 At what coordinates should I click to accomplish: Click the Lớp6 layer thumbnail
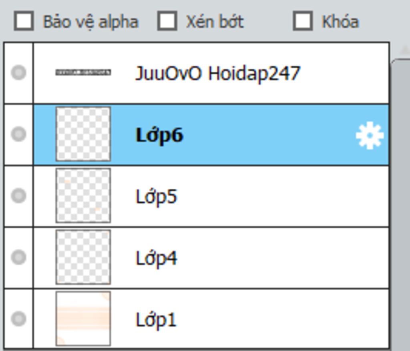coord(83,134)
